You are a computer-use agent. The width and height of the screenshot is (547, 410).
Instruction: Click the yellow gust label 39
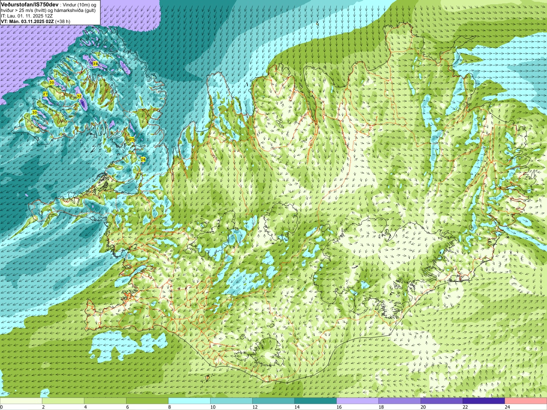(95, 64)
